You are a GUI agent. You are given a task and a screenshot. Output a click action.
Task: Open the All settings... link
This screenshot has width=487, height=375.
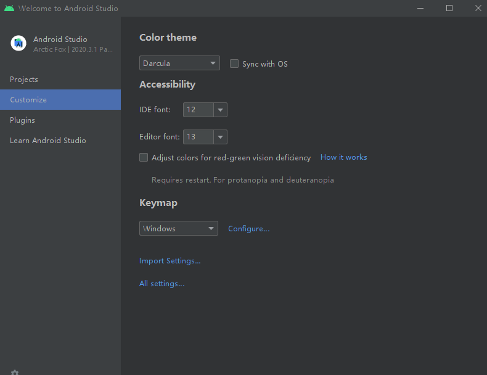coord(162,283)
